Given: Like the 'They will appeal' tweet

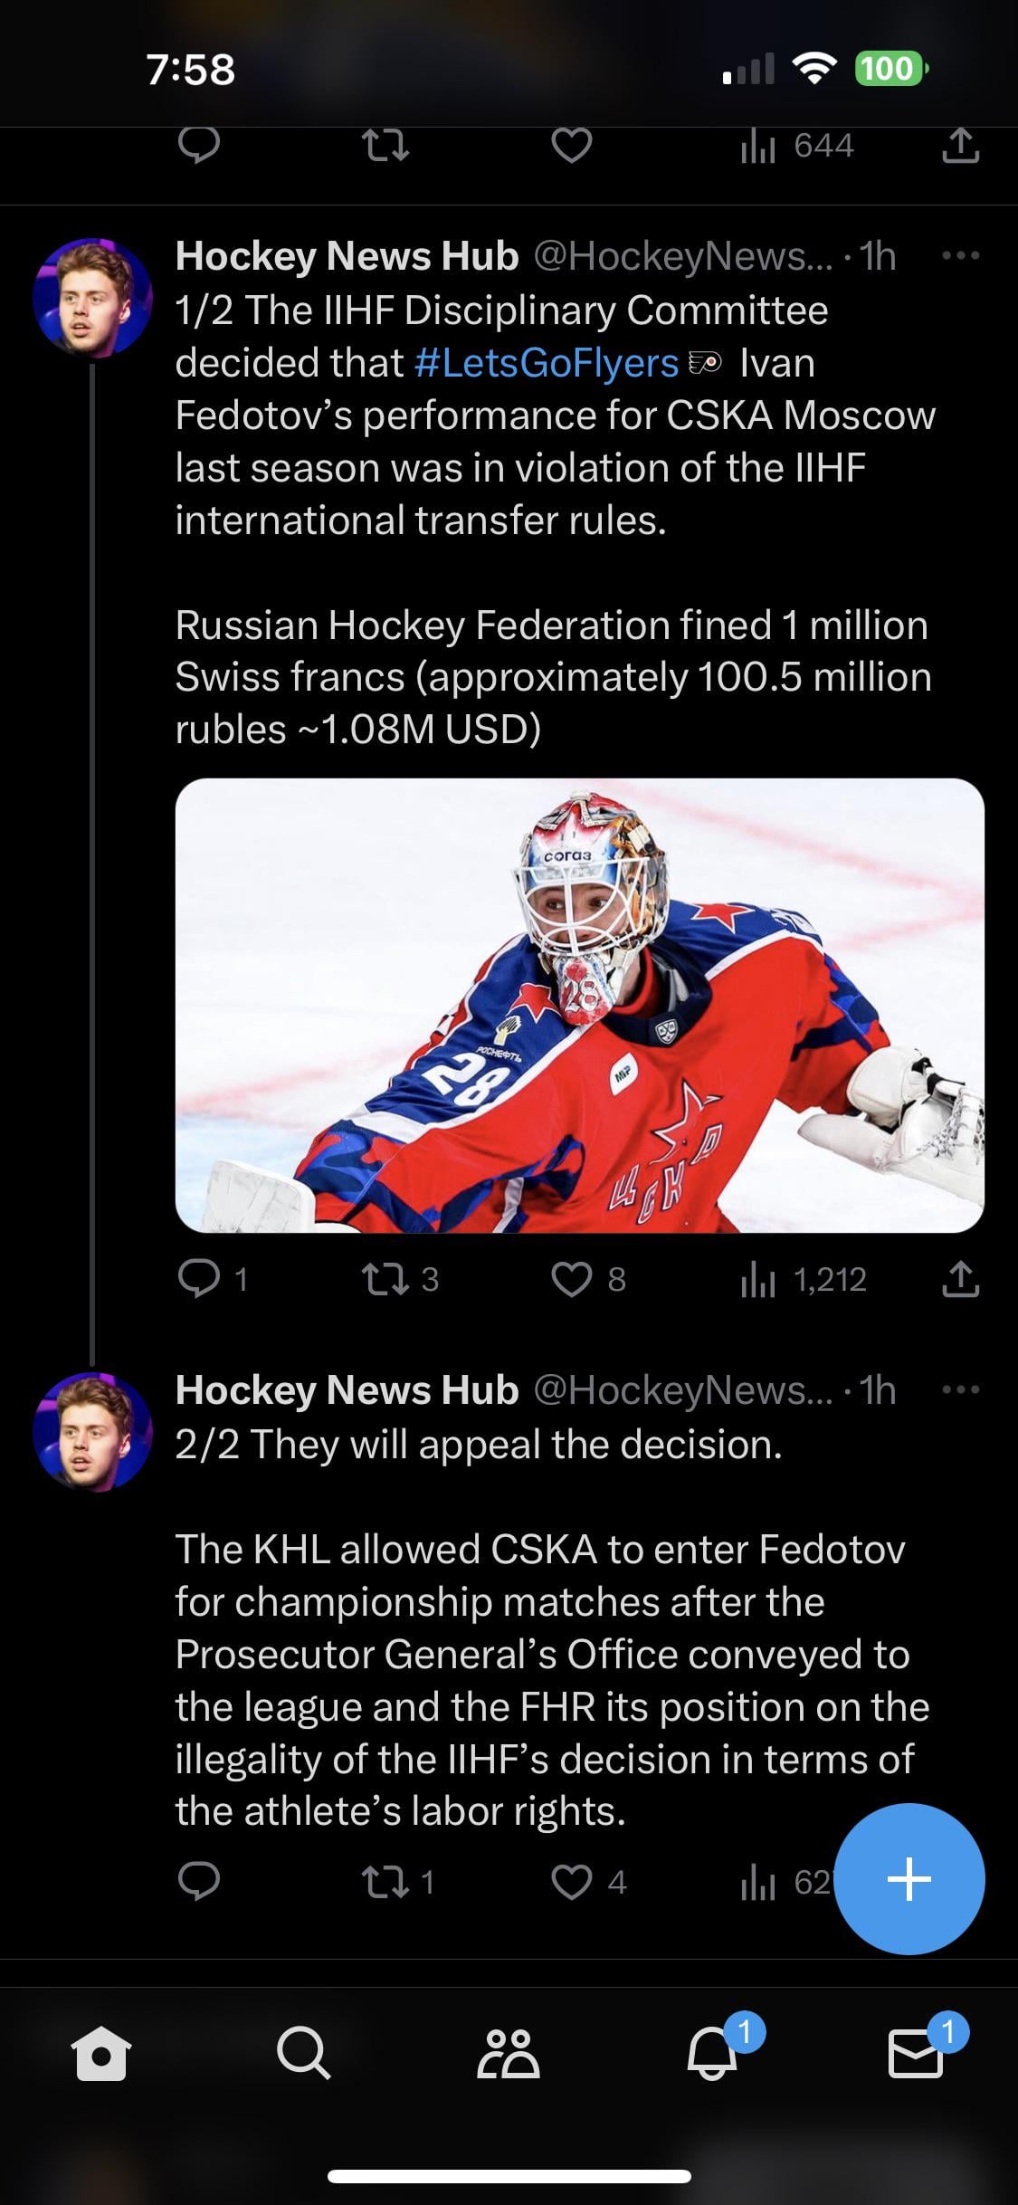Looking at the screenshot, I should tap(572, 1882).
